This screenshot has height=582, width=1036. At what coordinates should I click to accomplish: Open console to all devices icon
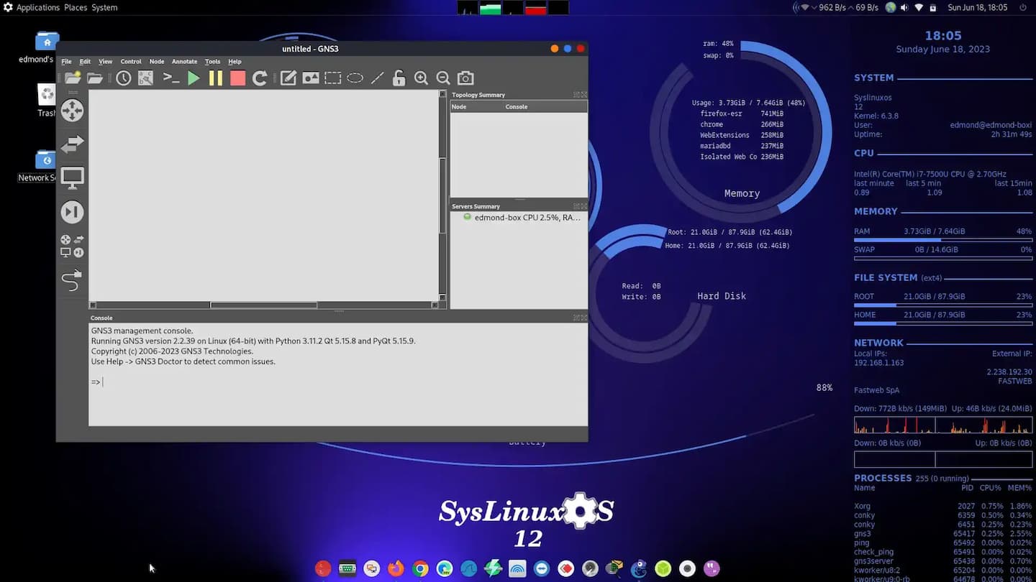171,78
